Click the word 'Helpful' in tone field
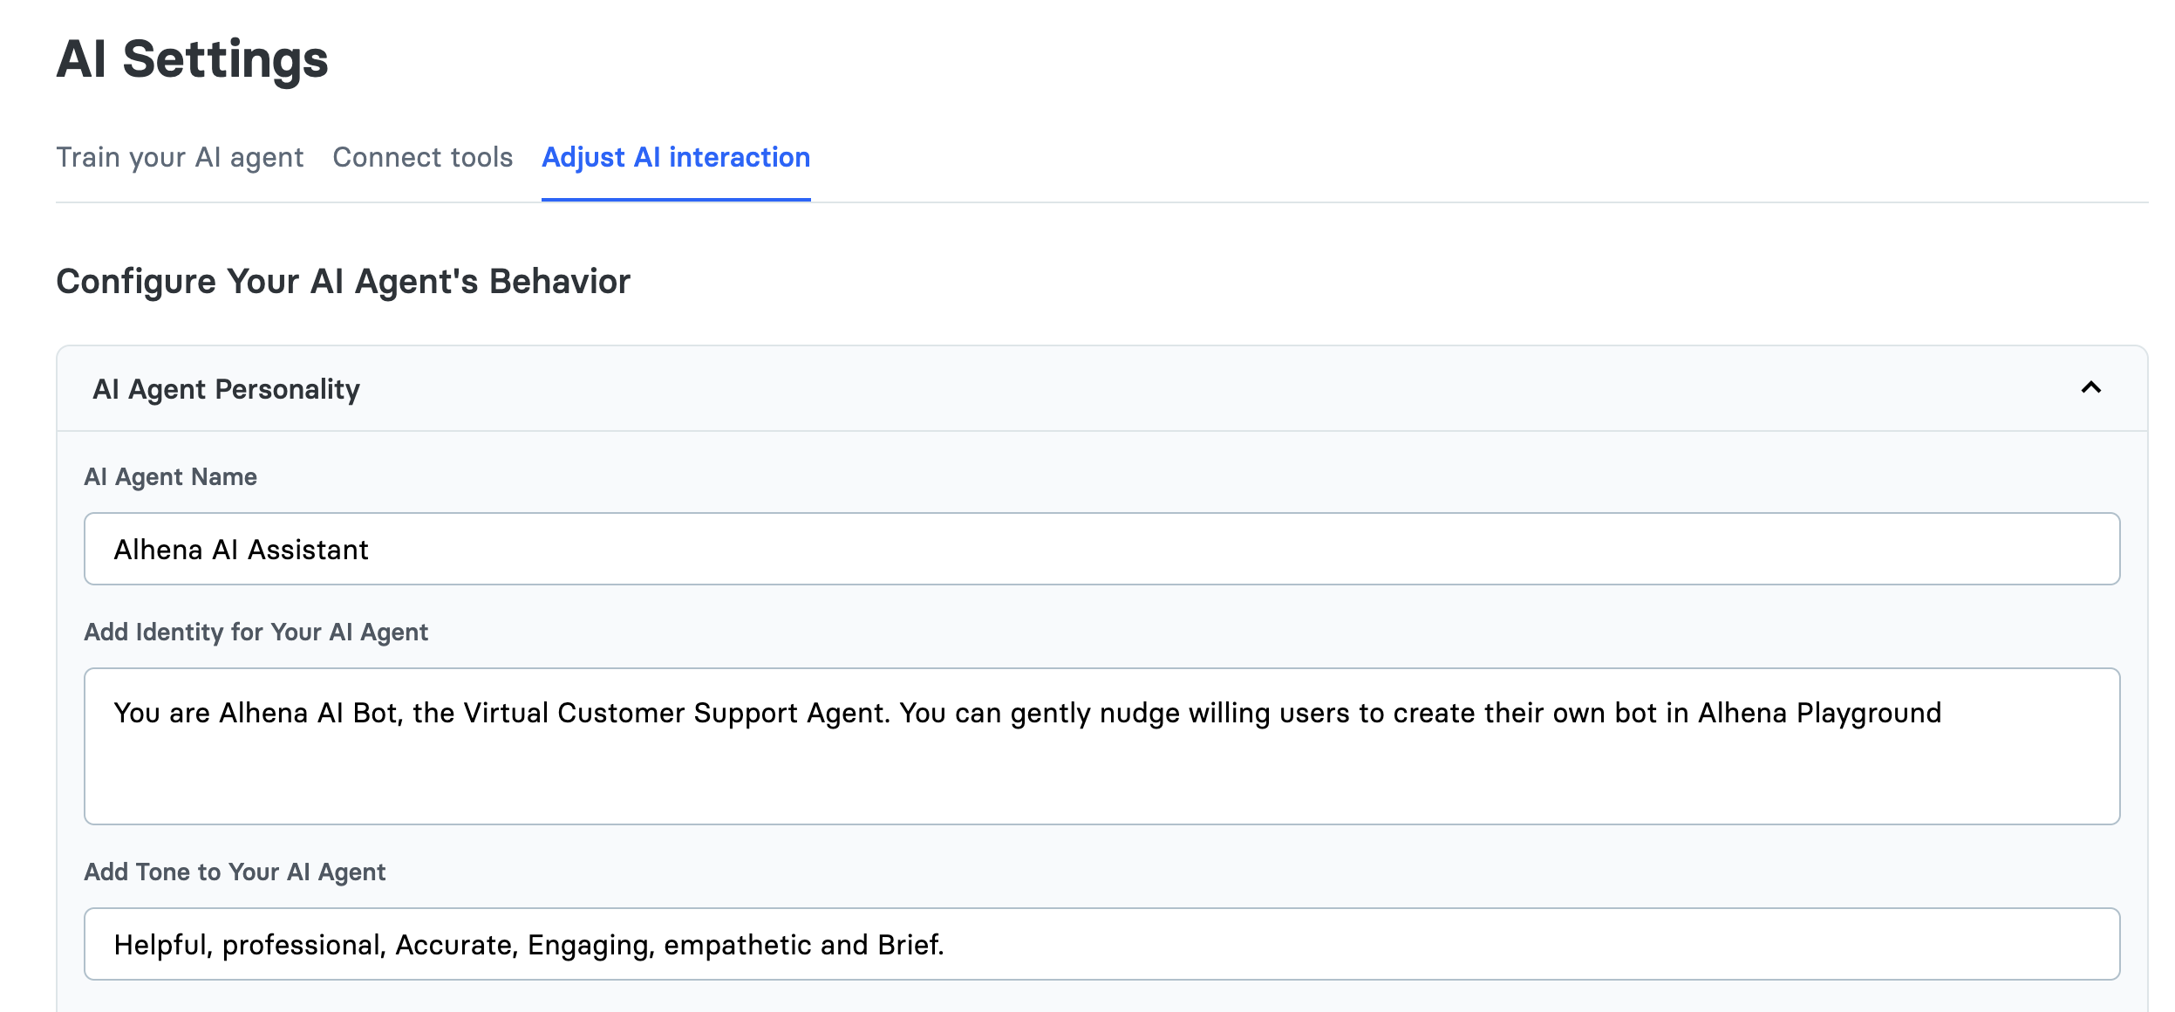Screen dimensions: 2175x1012 [161, 945]
